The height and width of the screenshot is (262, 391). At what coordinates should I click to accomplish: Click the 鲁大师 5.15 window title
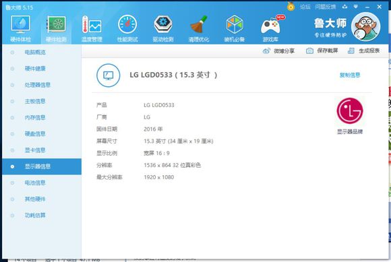click(x=19, y=7)
